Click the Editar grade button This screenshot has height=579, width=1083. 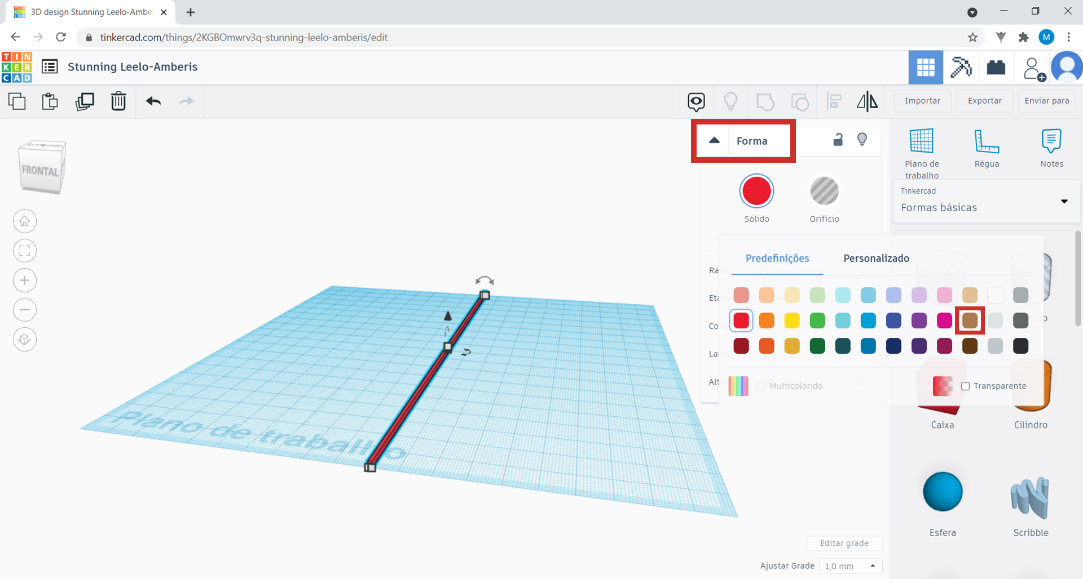pyautogui.click(x=844, y=543)
